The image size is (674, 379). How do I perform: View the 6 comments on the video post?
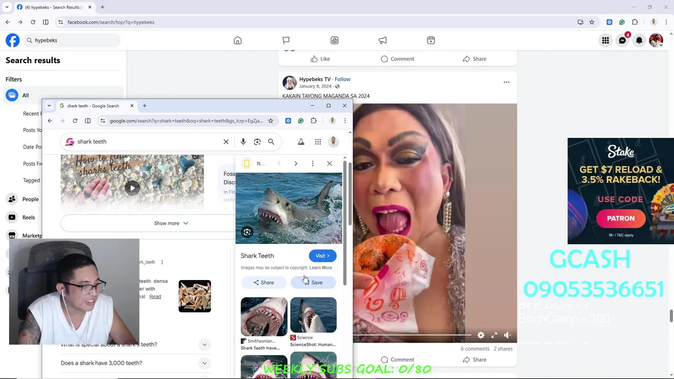475,348
